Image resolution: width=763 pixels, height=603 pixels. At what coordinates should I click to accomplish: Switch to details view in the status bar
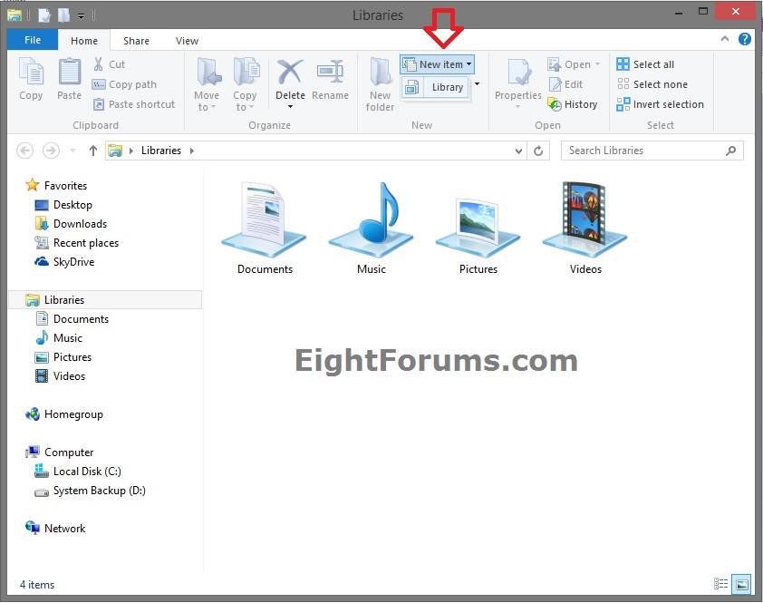point(721,585)
